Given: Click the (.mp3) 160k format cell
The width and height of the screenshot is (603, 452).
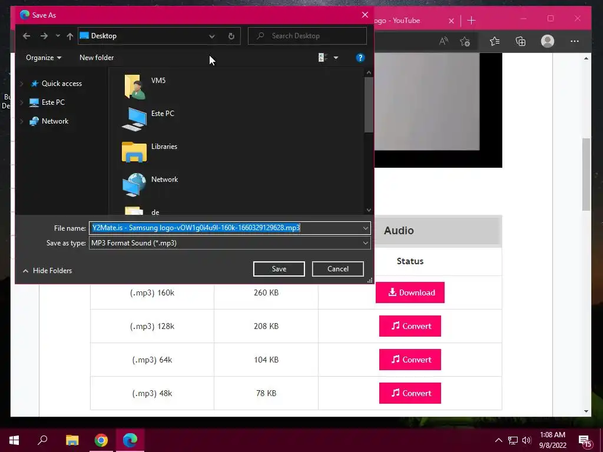Looking at the screenshot, I should pos(152,293).
